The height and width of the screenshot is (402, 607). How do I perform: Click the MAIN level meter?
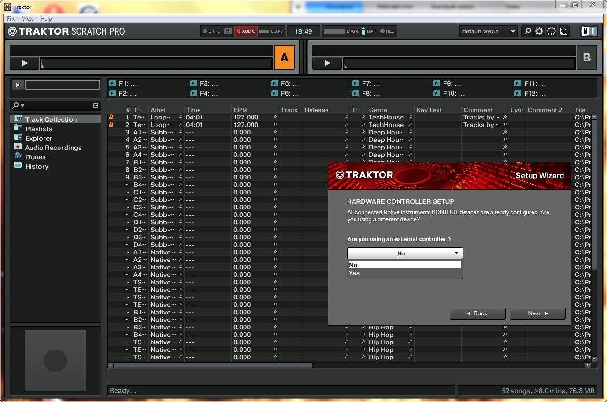click(x=341, y=31)
